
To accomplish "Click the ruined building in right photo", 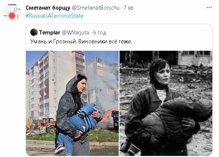I will coord(195,58).
